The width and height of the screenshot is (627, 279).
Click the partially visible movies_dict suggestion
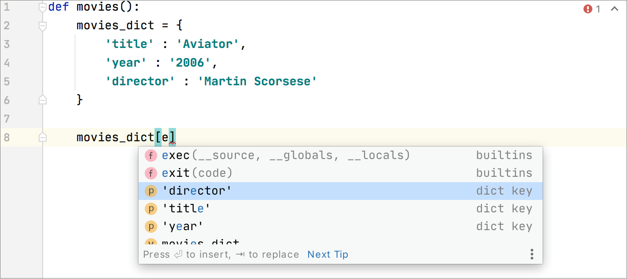(201, 242)
